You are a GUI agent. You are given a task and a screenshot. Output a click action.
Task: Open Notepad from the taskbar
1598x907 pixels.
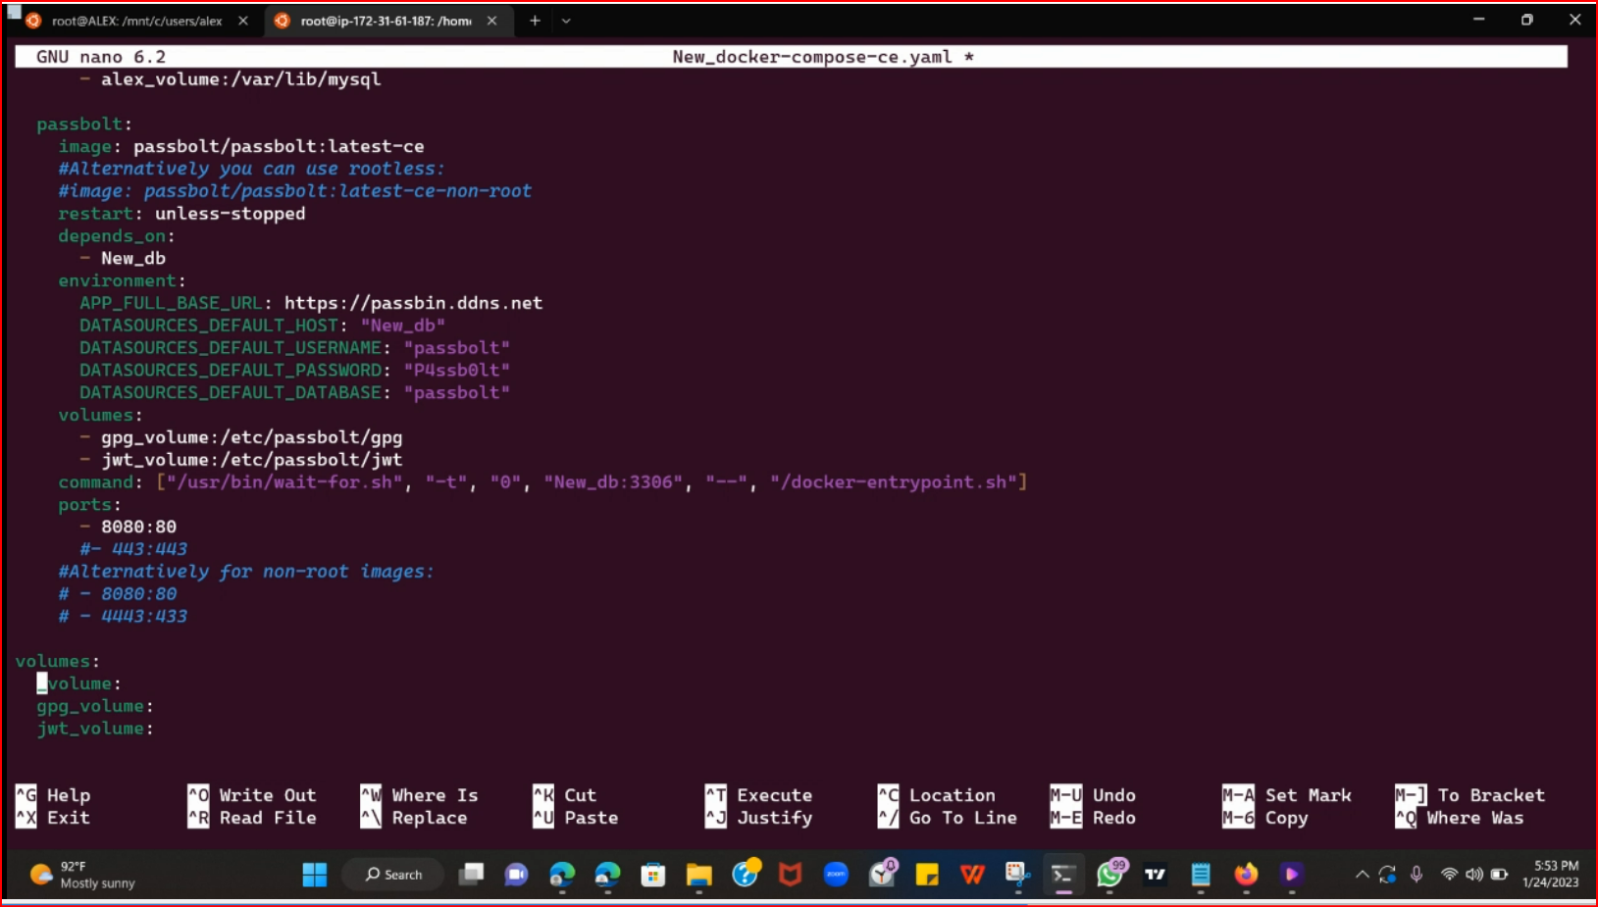(x=1200, y=875)
